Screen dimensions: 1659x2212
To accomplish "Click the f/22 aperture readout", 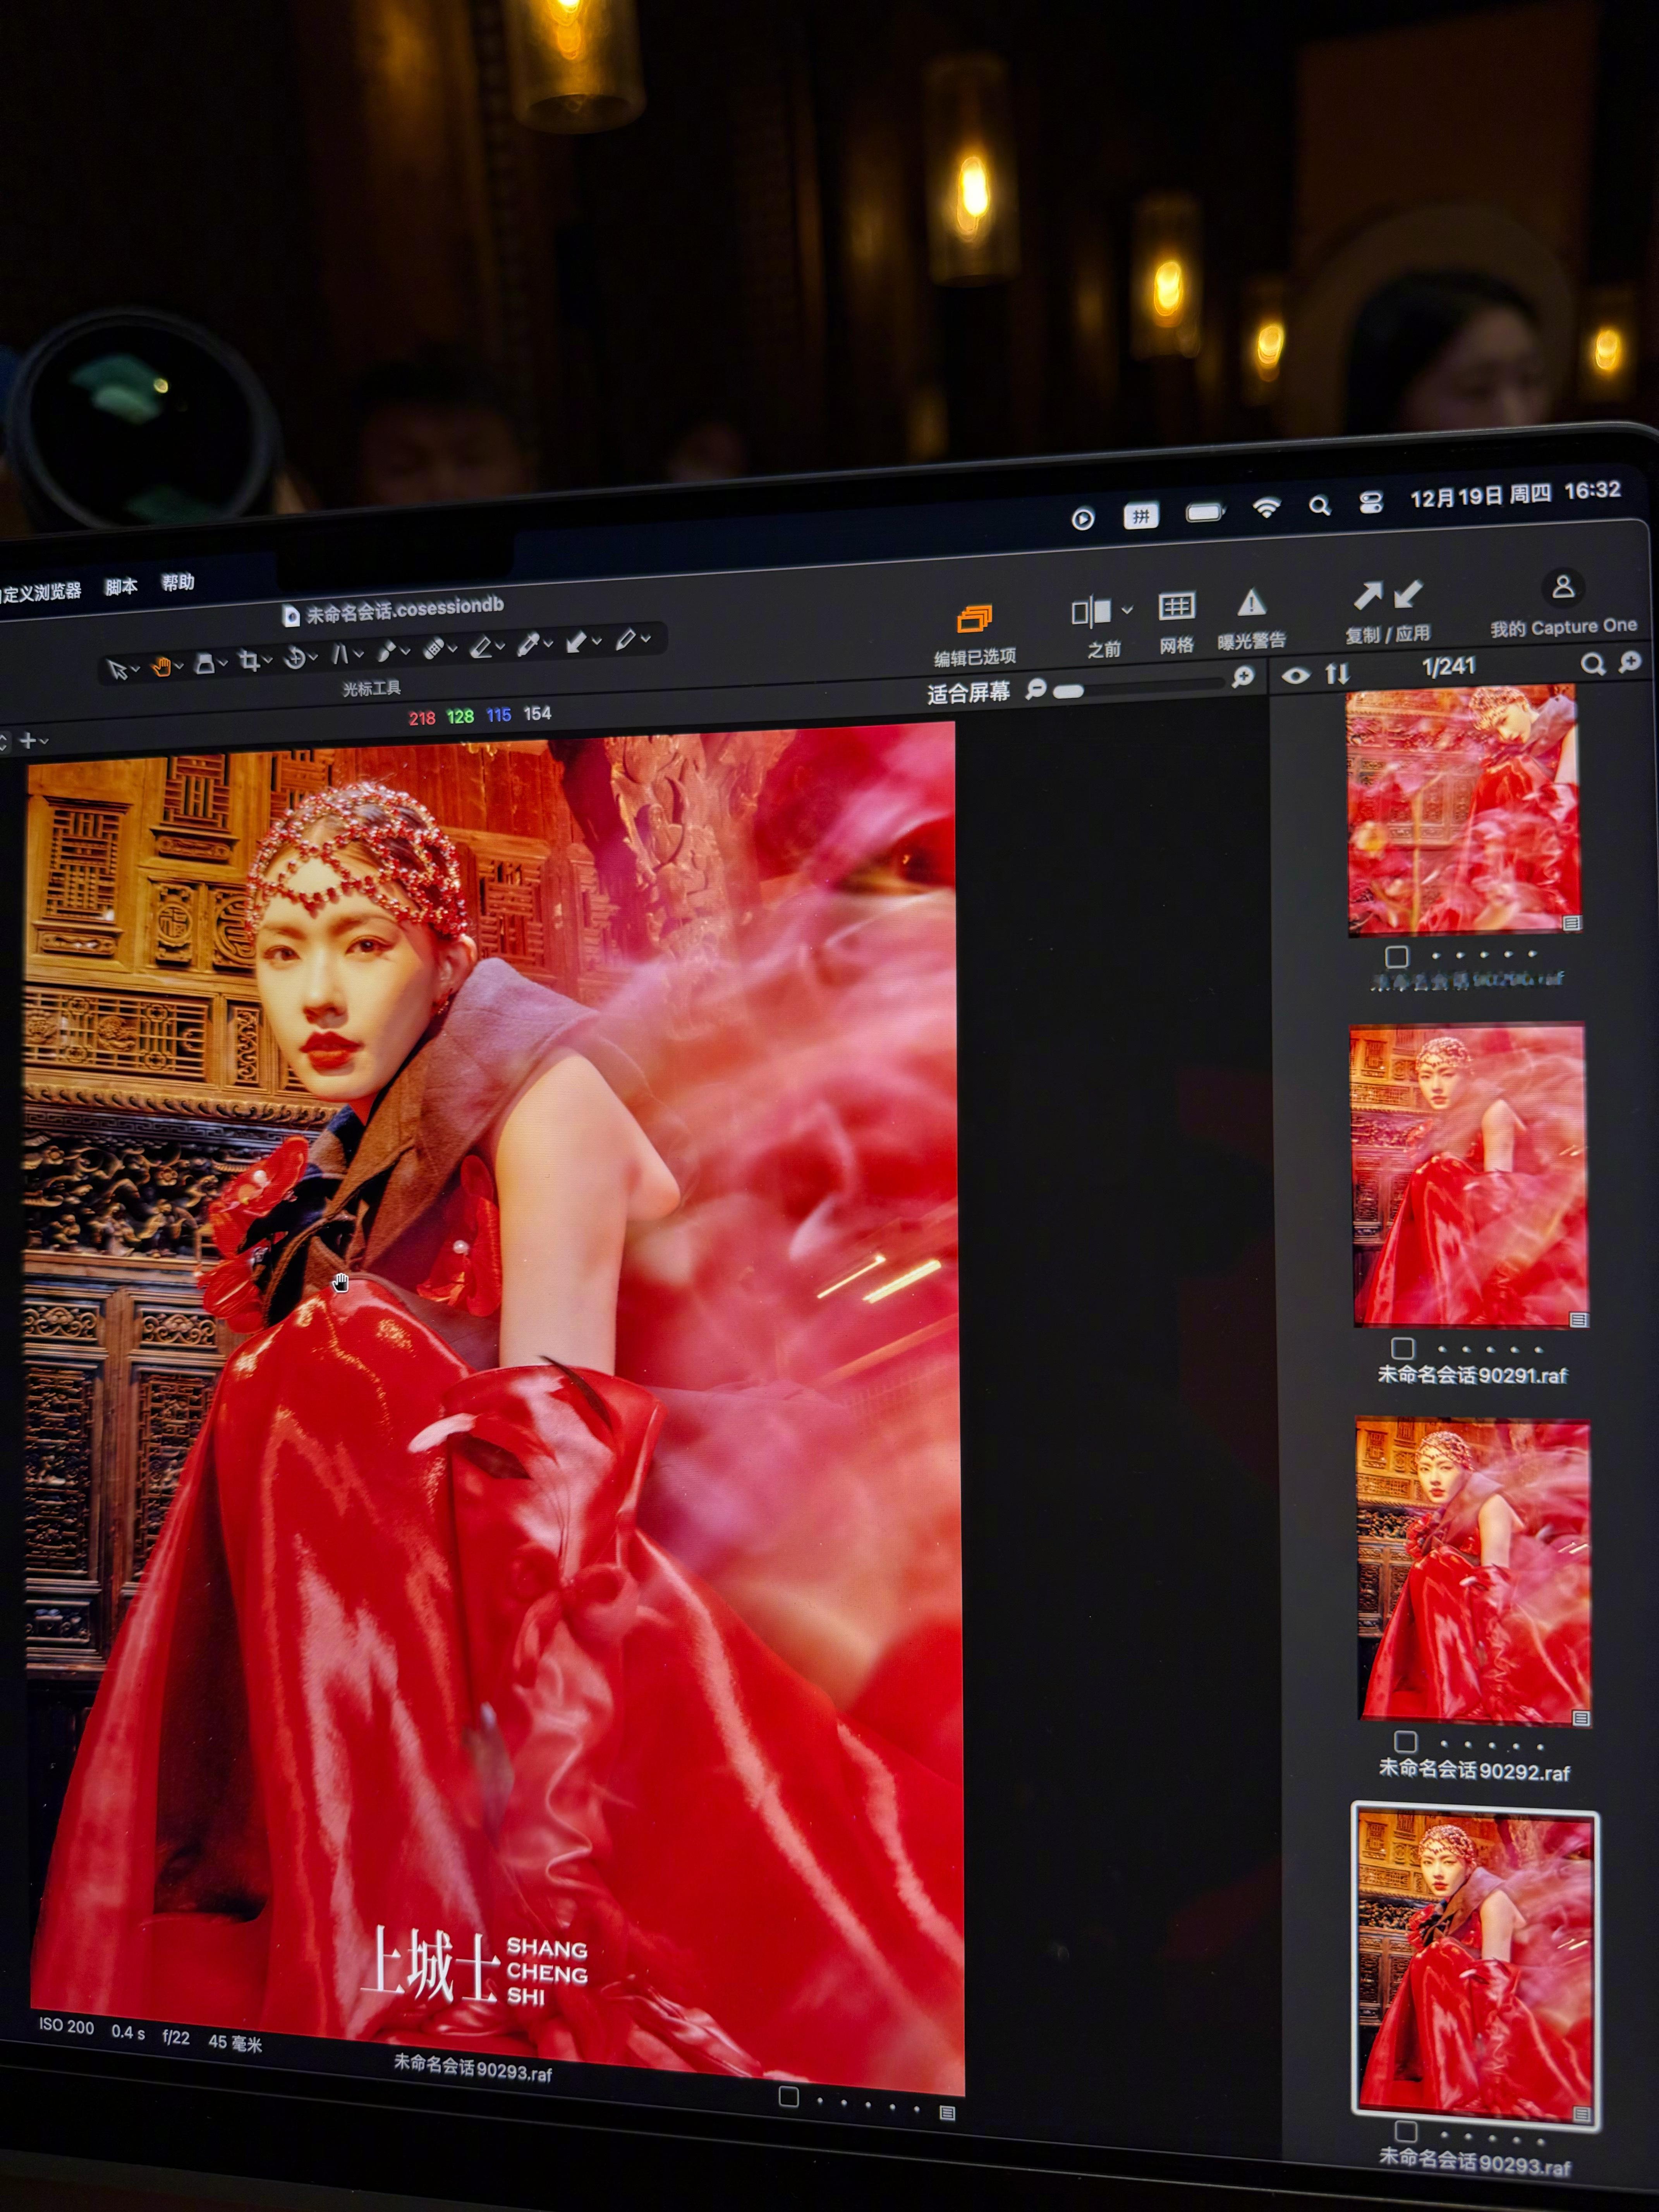I will pos(175,2037).
